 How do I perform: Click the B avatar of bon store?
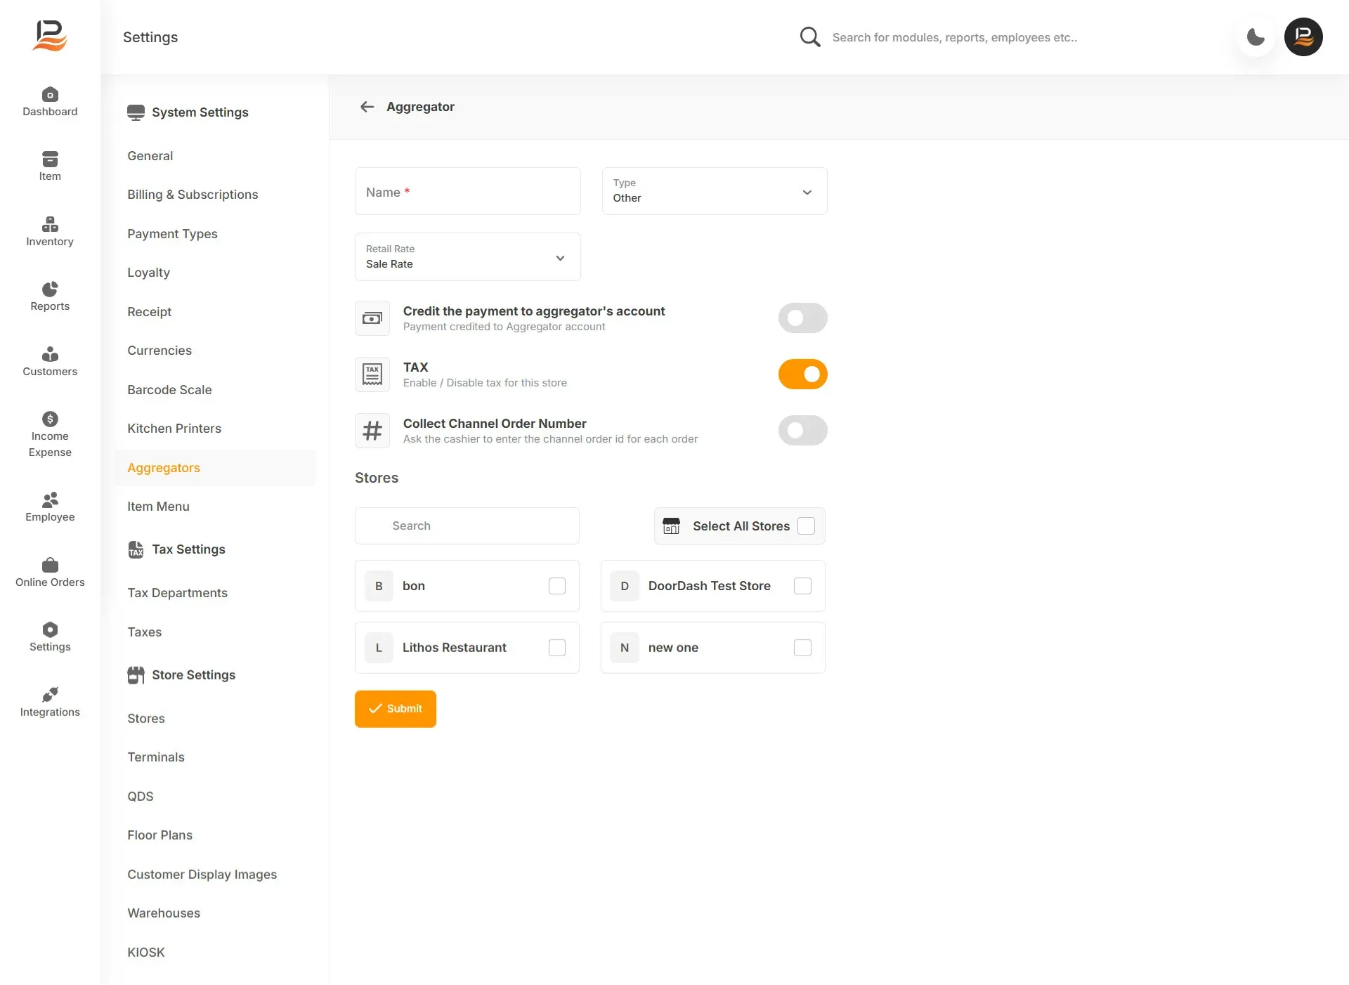click(x=379, y=586)
